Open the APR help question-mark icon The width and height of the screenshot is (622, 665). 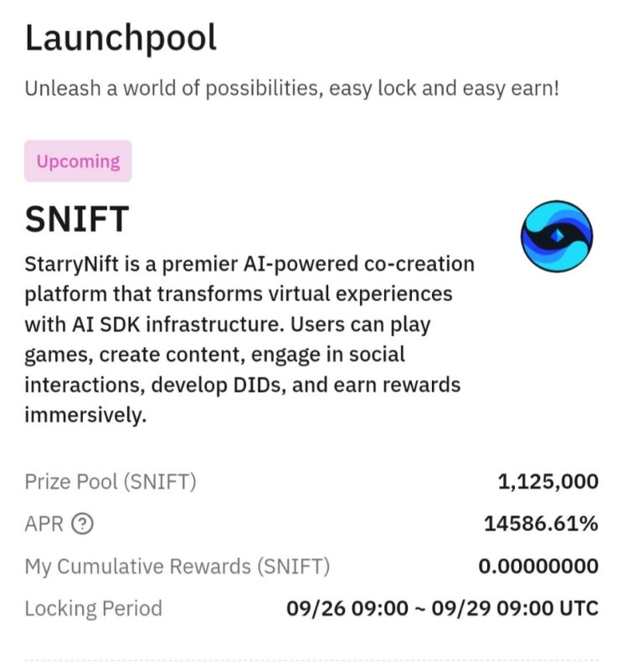[82, 524]
